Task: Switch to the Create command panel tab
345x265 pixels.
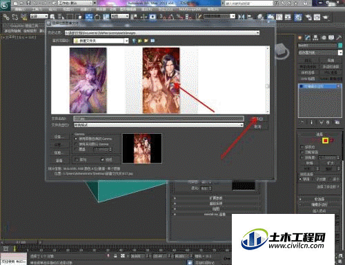Action: pyautogui.click(x=300, y=37)
